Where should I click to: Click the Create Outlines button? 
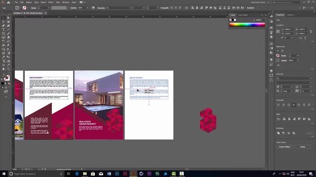[x=284, y=147]
